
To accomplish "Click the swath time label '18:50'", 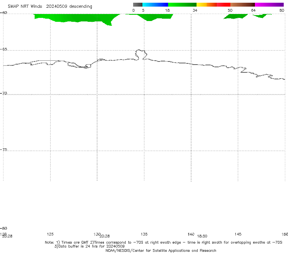I will 202,236.
